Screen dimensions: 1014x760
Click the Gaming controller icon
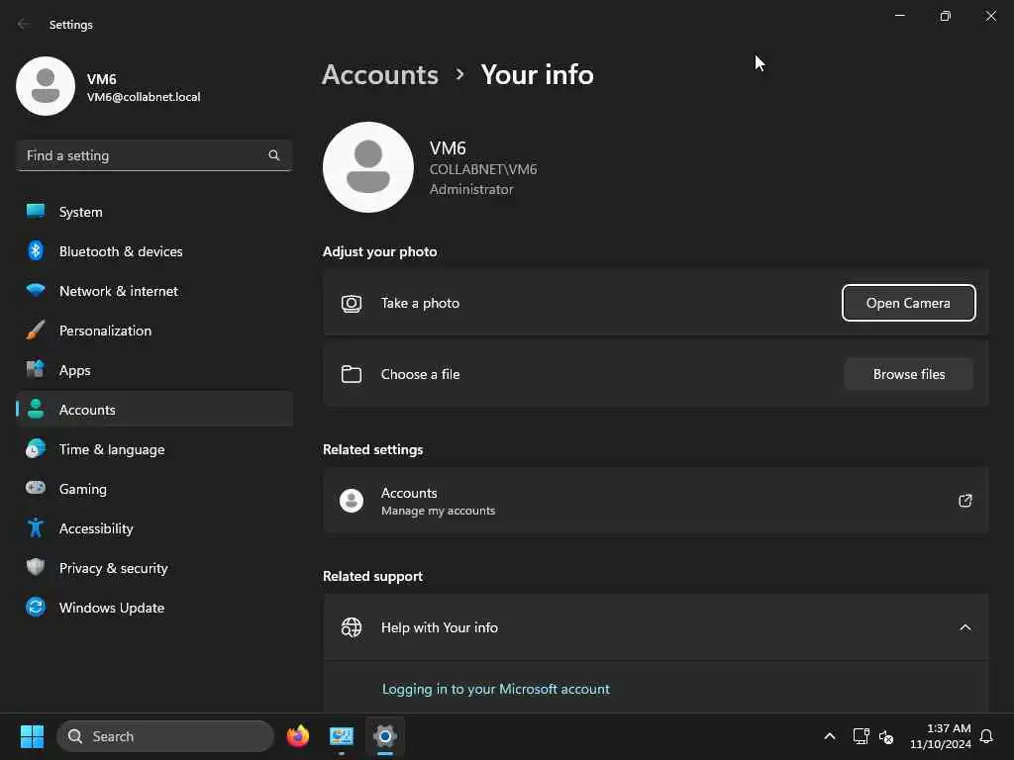[36, 488]
